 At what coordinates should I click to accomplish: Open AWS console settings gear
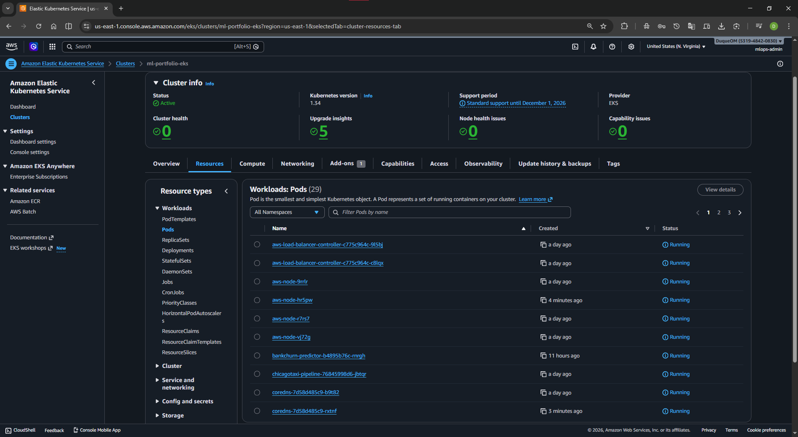click(631, 47)
